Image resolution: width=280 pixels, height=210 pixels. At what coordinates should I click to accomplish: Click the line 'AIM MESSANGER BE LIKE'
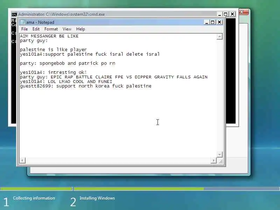click(x=49, y=36)
